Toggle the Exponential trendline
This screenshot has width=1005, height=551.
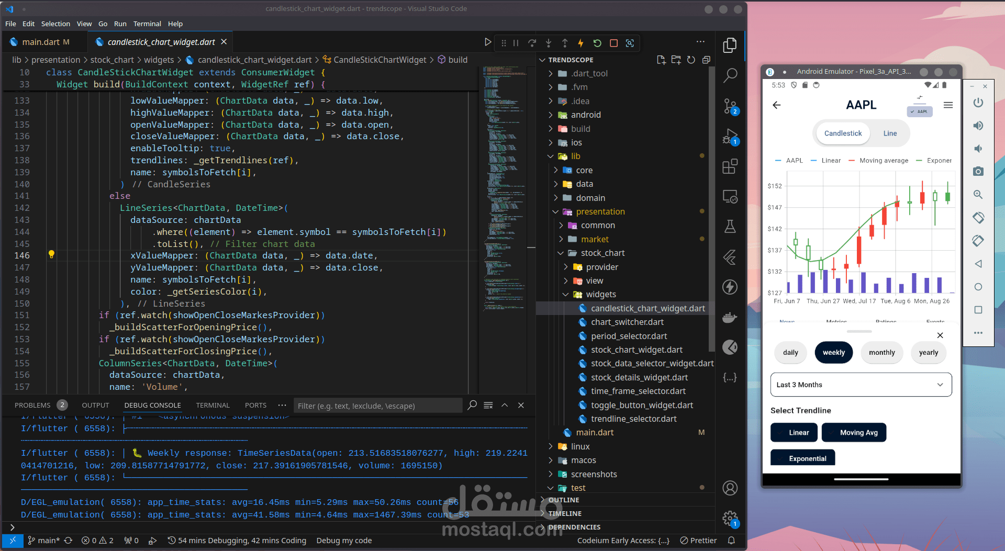point(802,458)
